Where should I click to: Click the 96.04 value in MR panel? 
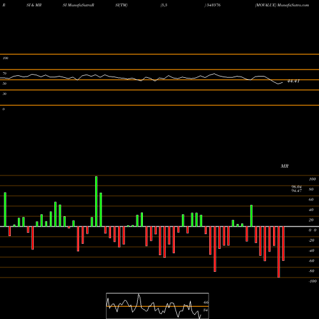pos(297,187)
